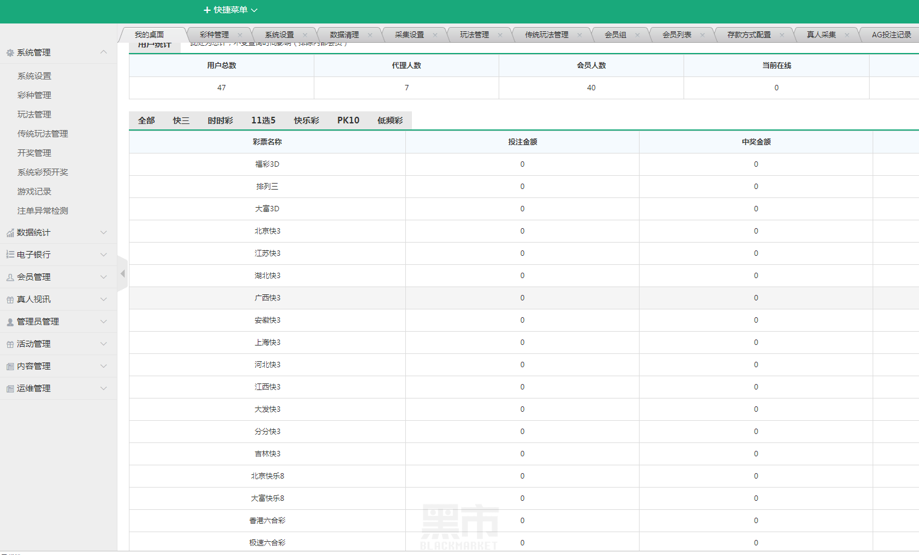Open 传统玩法管理 in the sidebar
This screenshot has height=555, width=919.
(x=43, y=134)
